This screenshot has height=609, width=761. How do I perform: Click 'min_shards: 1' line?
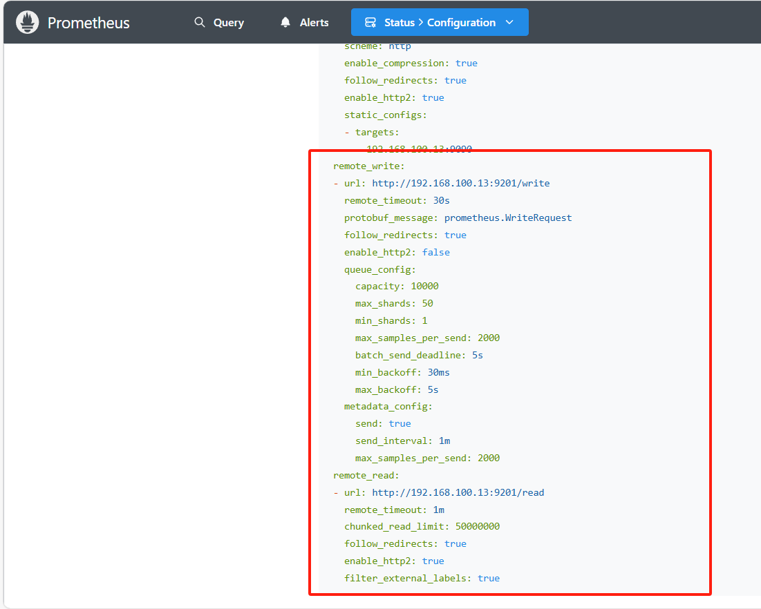(391, 321)
